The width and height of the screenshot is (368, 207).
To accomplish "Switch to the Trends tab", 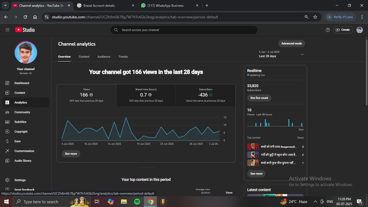I will tap(123, 57).
